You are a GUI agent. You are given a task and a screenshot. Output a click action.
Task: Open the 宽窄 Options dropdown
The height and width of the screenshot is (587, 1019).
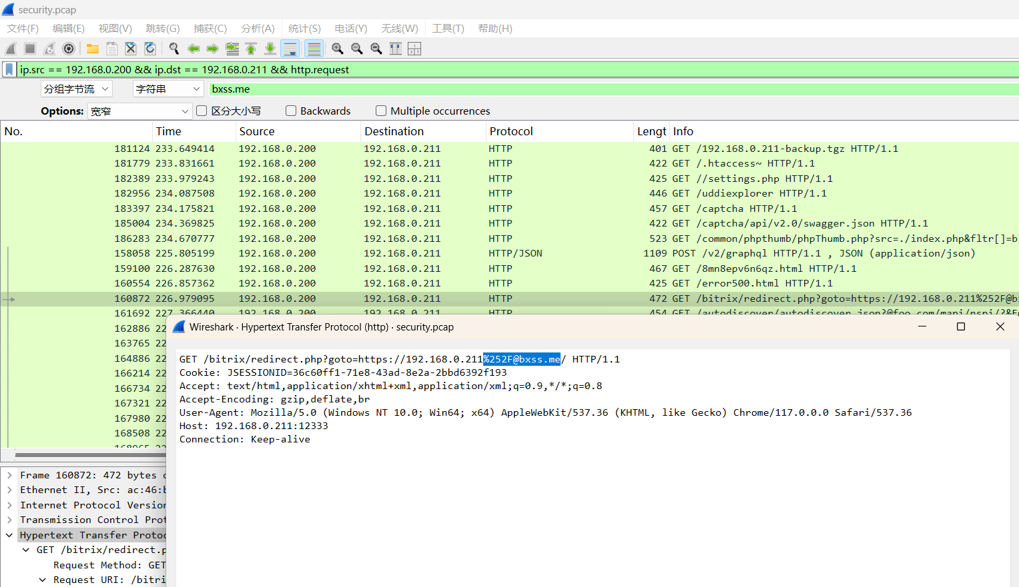[x=140, y=111]
